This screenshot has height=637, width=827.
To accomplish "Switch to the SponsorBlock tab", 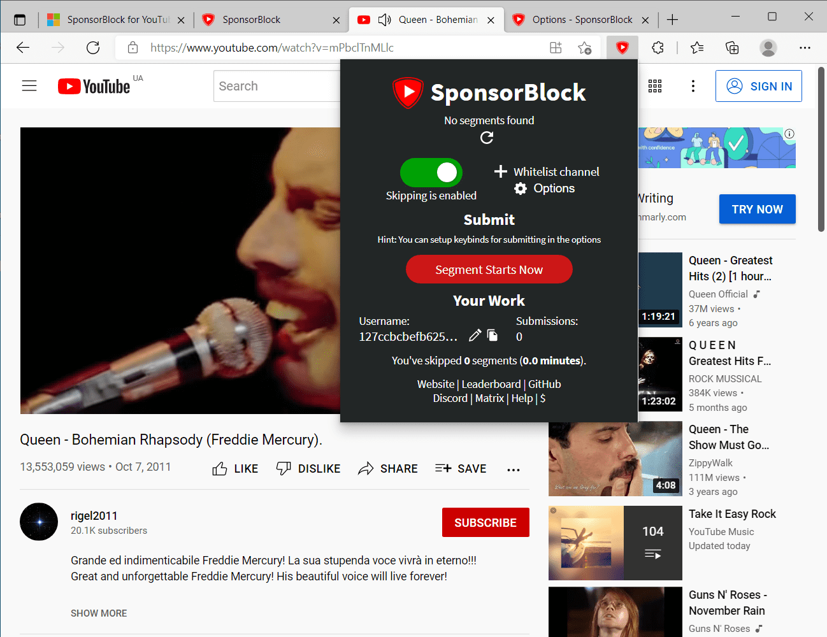I will pos(271,20).
